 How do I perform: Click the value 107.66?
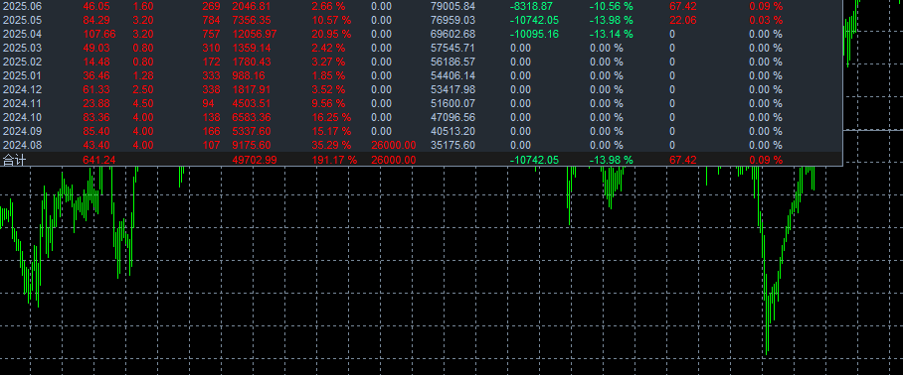pos(99,34)
